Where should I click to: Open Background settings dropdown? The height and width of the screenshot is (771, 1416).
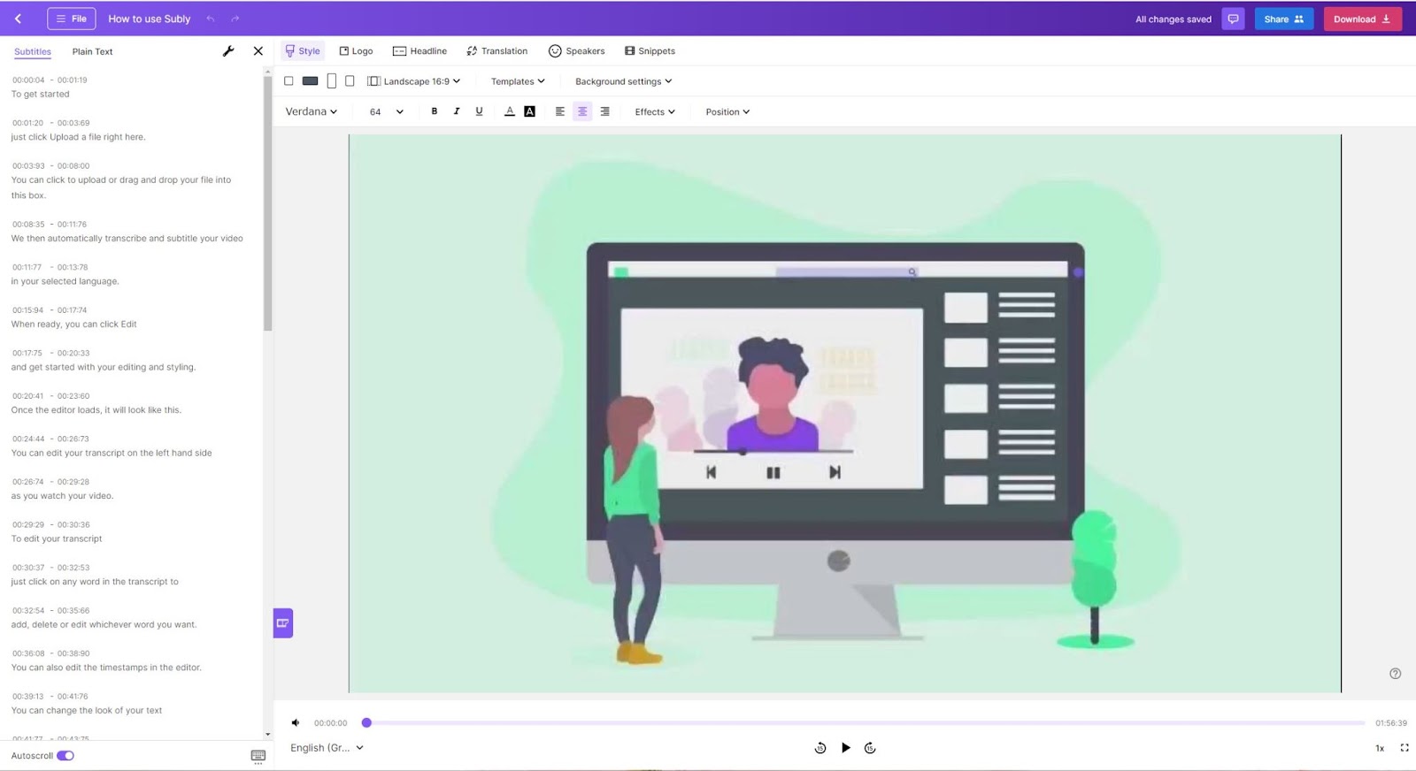(623, 81)
